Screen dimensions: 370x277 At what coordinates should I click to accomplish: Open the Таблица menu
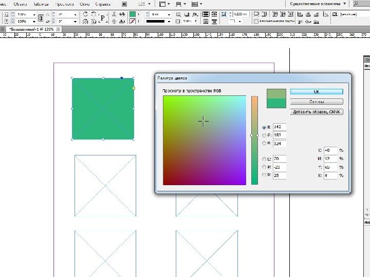pos(41,4)
